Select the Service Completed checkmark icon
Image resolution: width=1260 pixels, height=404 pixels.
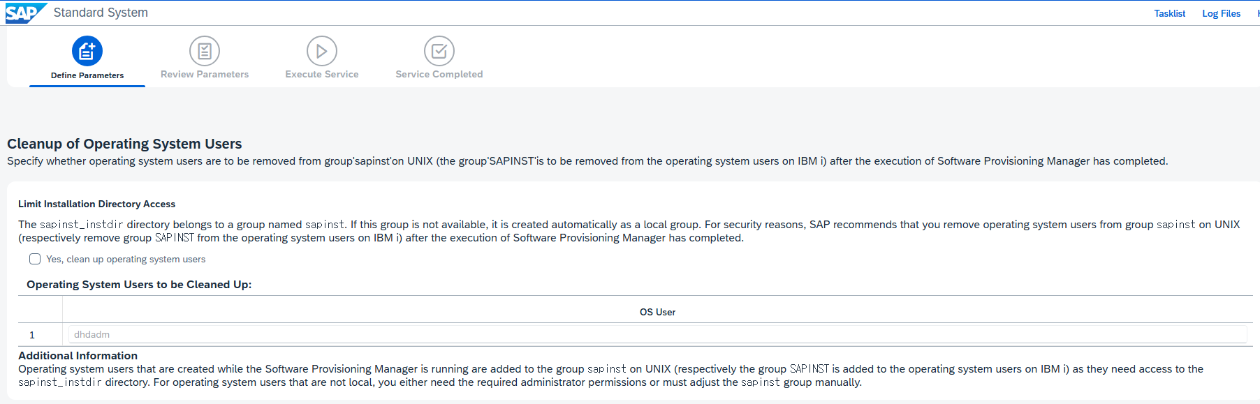pos(439,51)
